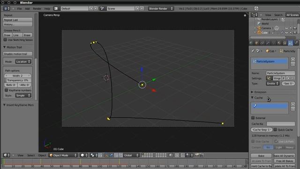This screenshot has height=169, width=300.
Task: Enable Use Sketching Session checkbox
Action: (x=5, y=39)
